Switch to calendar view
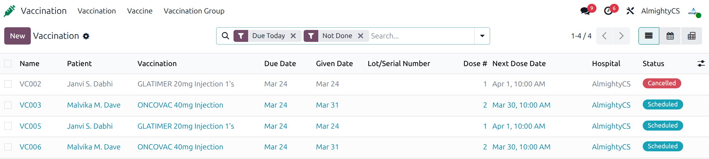 click(x=670, y=36)
